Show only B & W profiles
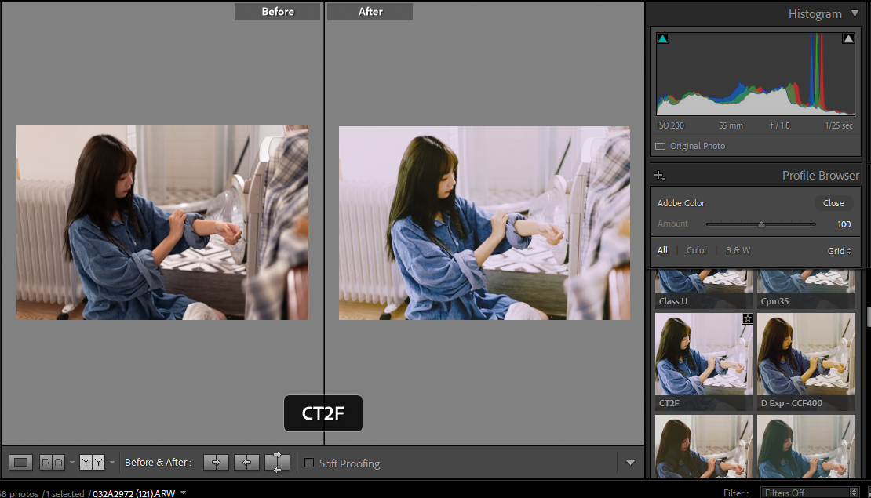Screen dimensions: 871x498 click(738, 250)
